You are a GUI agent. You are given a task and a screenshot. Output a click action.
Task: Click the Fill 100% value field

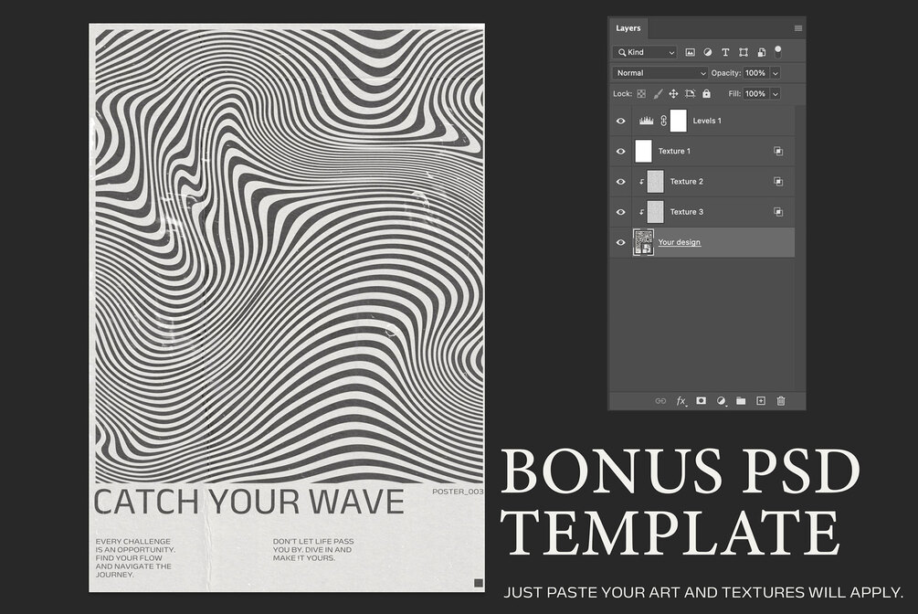click(x=755, y=94)
